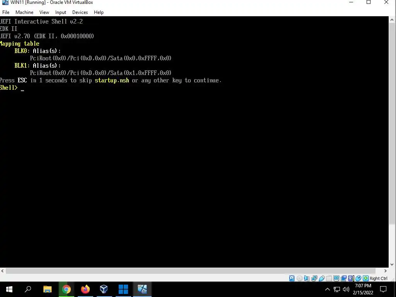The width and height of the screenshot is (396, 297).
Task: Click the recording status icon
Action: [x=343, y=278]
